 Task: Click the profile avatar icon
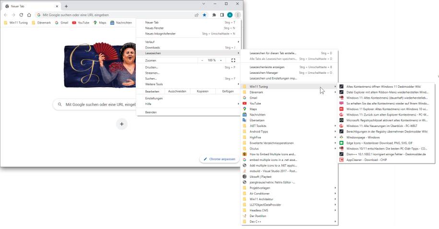[x=230, y=15]
